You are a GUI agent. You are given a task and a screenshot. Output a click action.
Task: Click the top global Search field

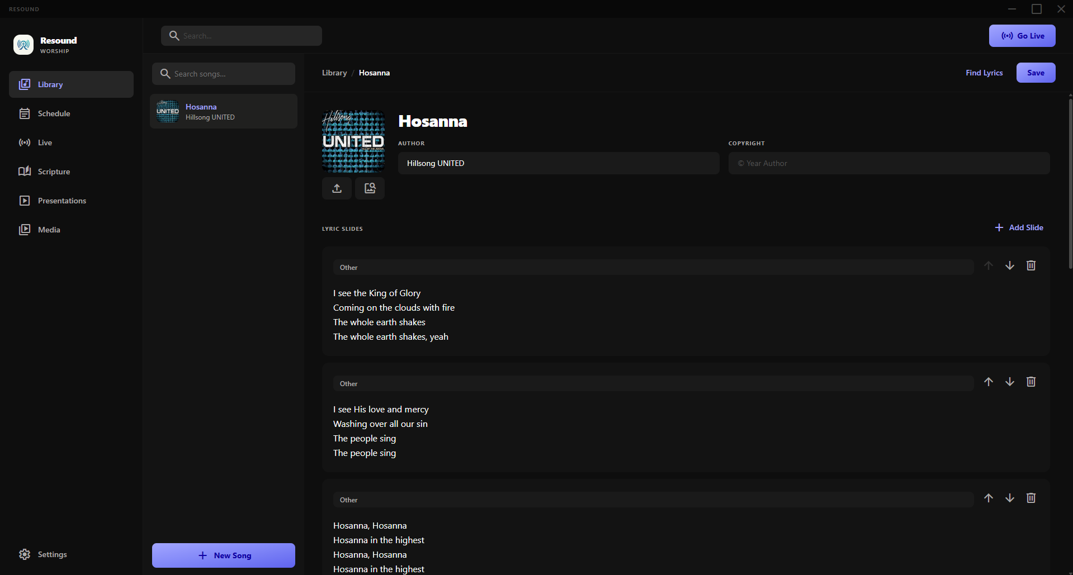[242, 36]
